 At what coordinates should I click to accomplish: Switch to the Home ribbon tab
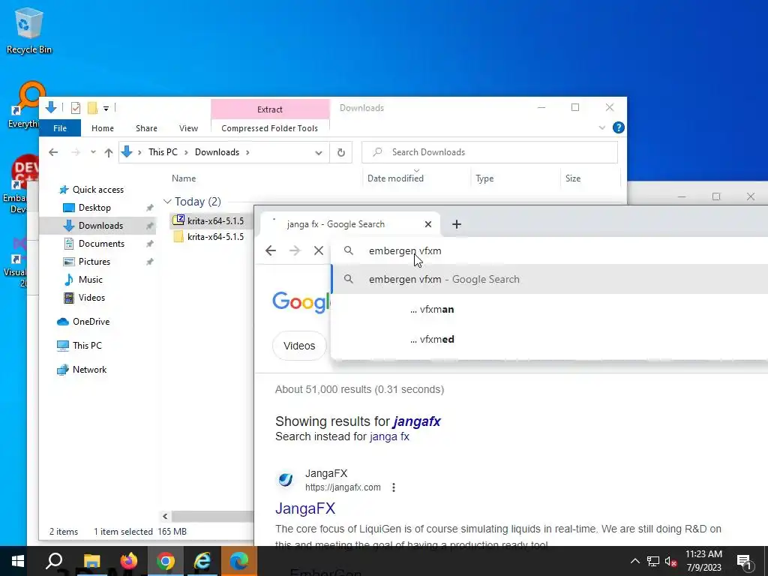click(x=102, y=128)
